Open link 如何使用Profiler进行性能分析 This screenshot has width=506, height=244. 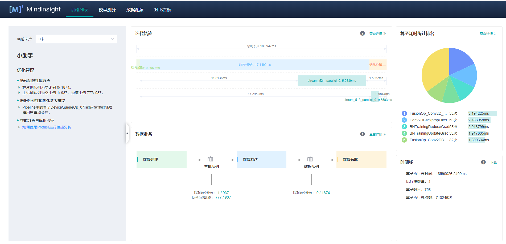coord(47,127)
